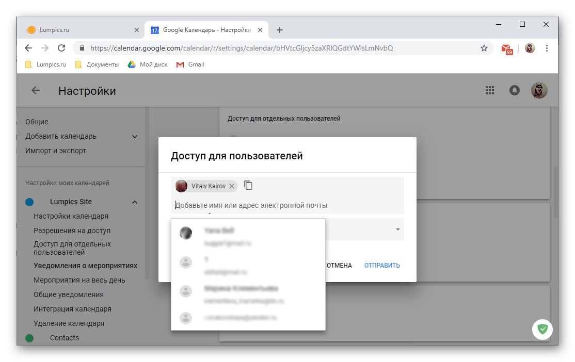Collapse the Lumpics Site calendar settings
Screen dimensions: 575x362
click(135, 202)
